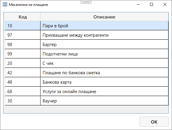
Task: Select the Бартер description
Action: coord(104,45)
